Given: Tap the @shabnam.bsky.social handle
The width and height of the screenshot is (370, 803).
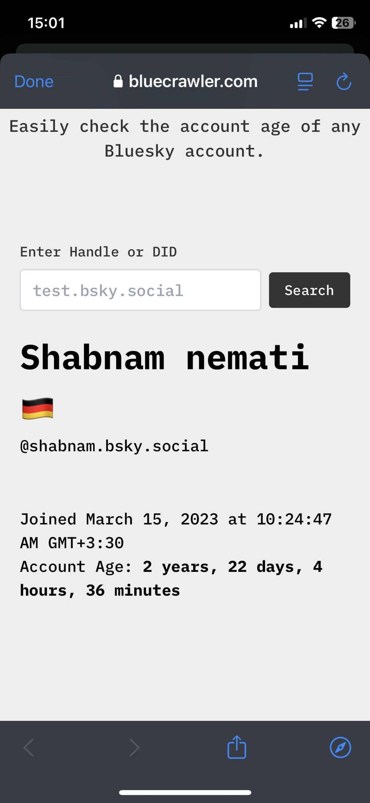Looking at the screenshot, I should coord(114,446).
